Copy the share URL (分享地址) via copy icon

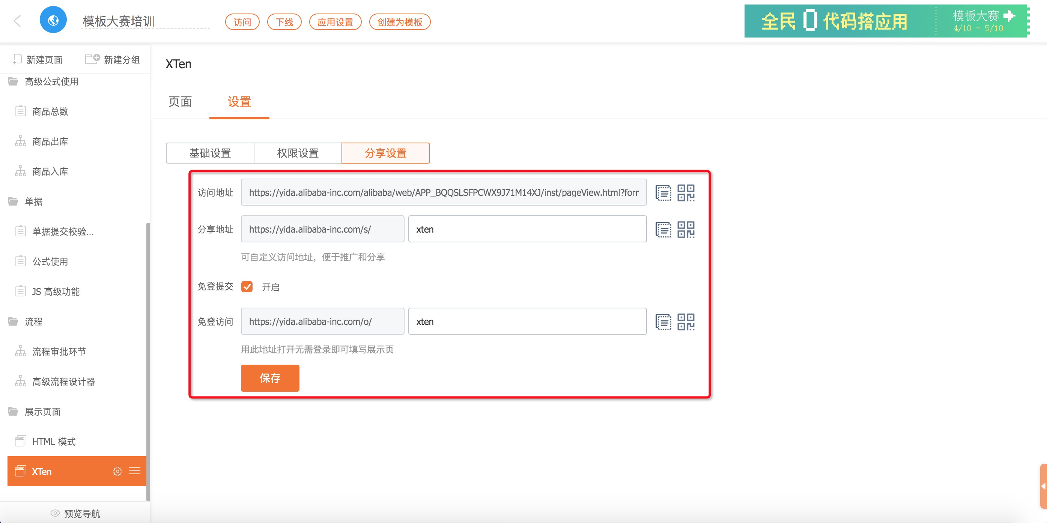pos(663,230)
